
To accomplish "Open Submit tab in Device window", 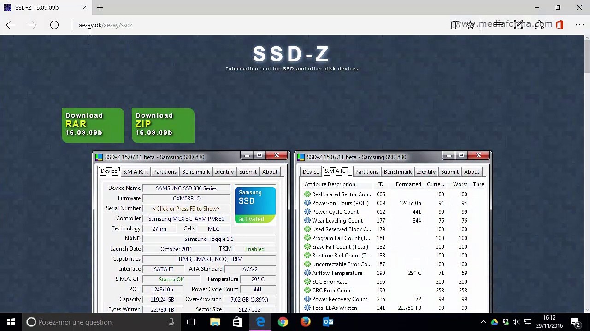I will [x=248, y=171].
